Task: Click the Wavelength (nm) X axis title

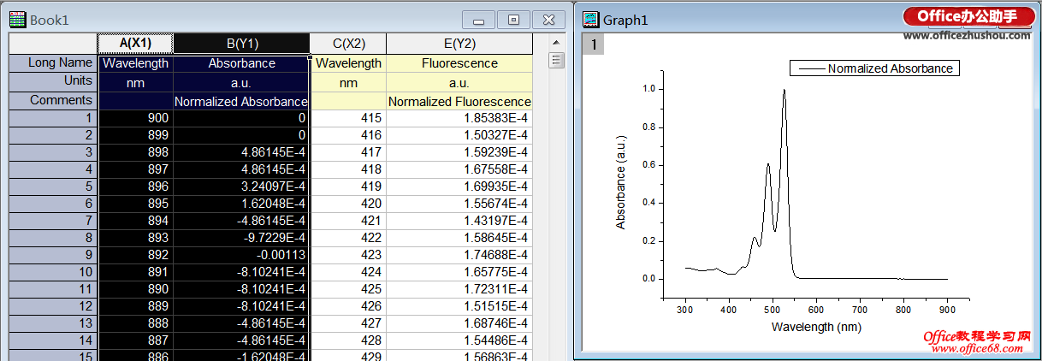Action: click(x=815, y=327)
